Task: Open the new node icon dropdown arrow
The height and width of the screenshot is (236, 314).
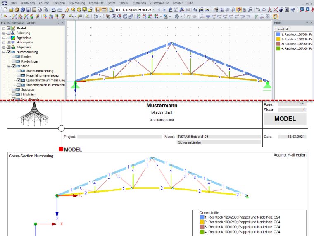Action: (10, 17)
